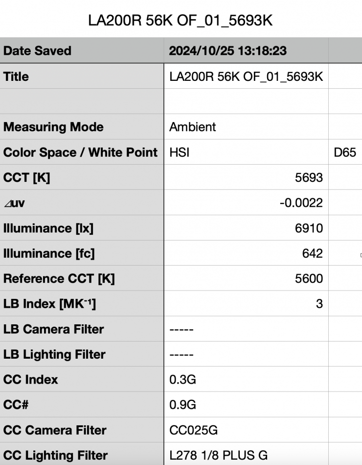Select the Ambient value cell
362x465 pixels.
pos(246,127)
